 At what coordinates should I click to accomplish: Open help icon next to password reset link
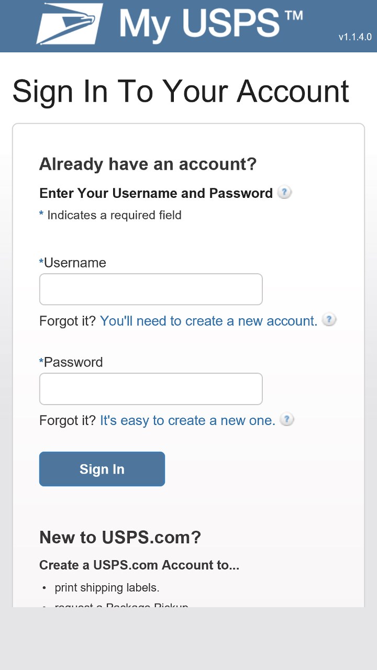point(286,419)
